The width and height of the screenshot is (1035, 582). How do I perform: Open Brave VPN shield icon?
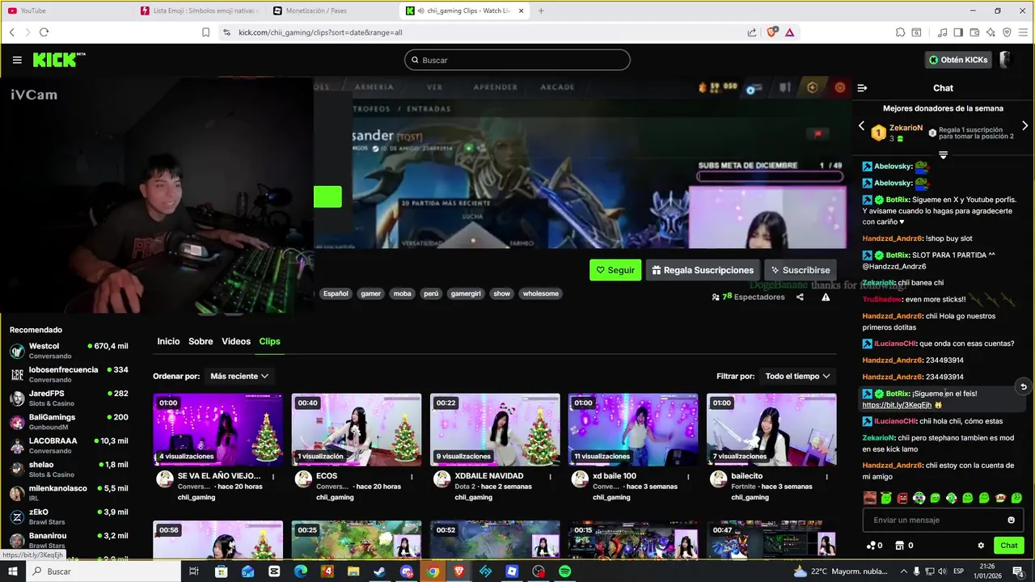point(1007,32)
